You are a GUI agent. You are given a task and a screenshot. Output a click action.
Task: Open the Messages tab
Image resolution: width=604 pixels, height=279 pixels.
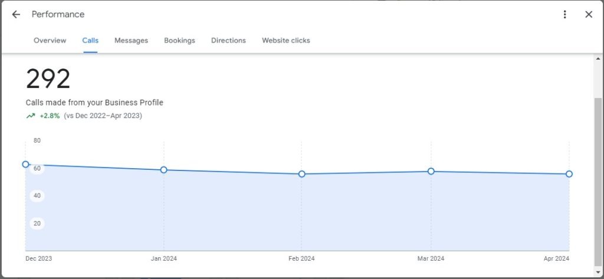(131, 41)
